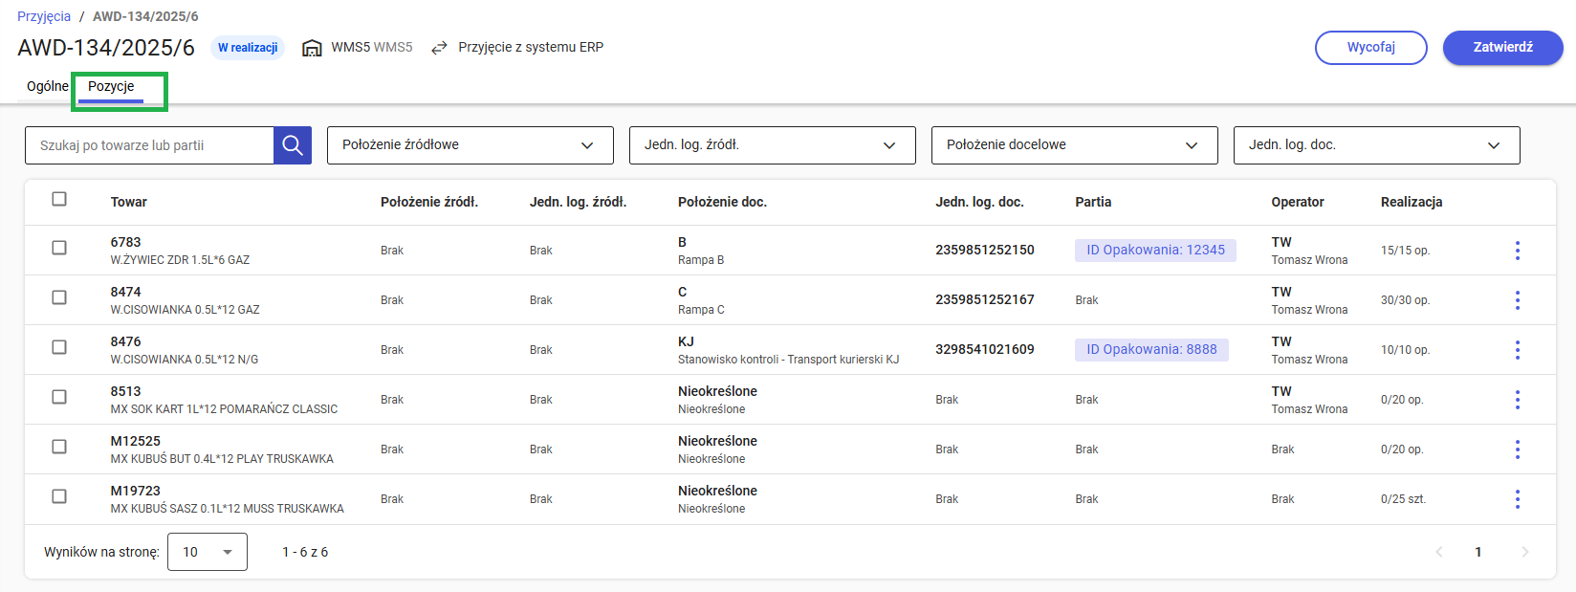Expand the Położenie źródłowe dropdown
Viewport: 1576px width, 592px height.
tap(470, 145)
